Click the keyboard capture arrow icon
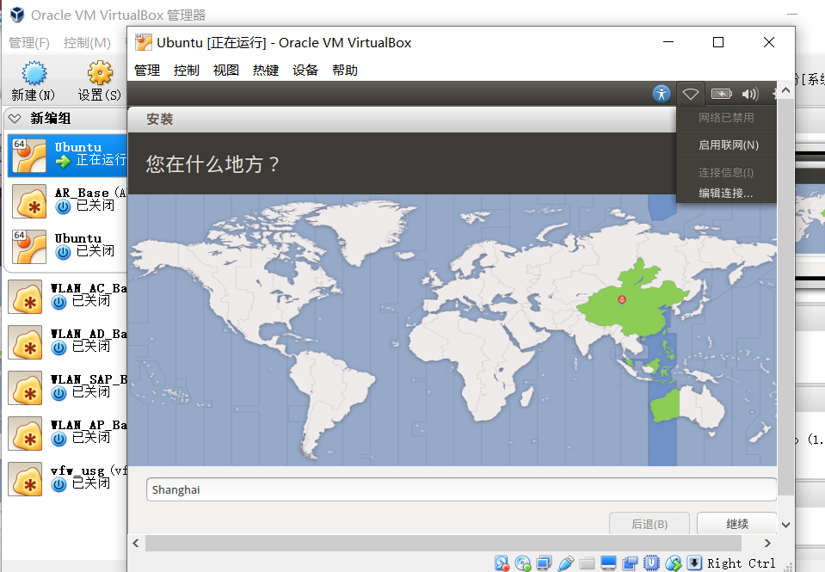The width and height of the screenshot is (825, 572). [694, 563]
